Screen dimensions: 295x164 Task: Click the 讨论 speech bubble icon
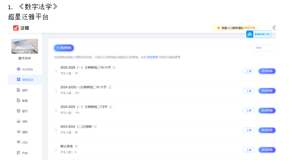pyautogui.click(x=18, y=142)
